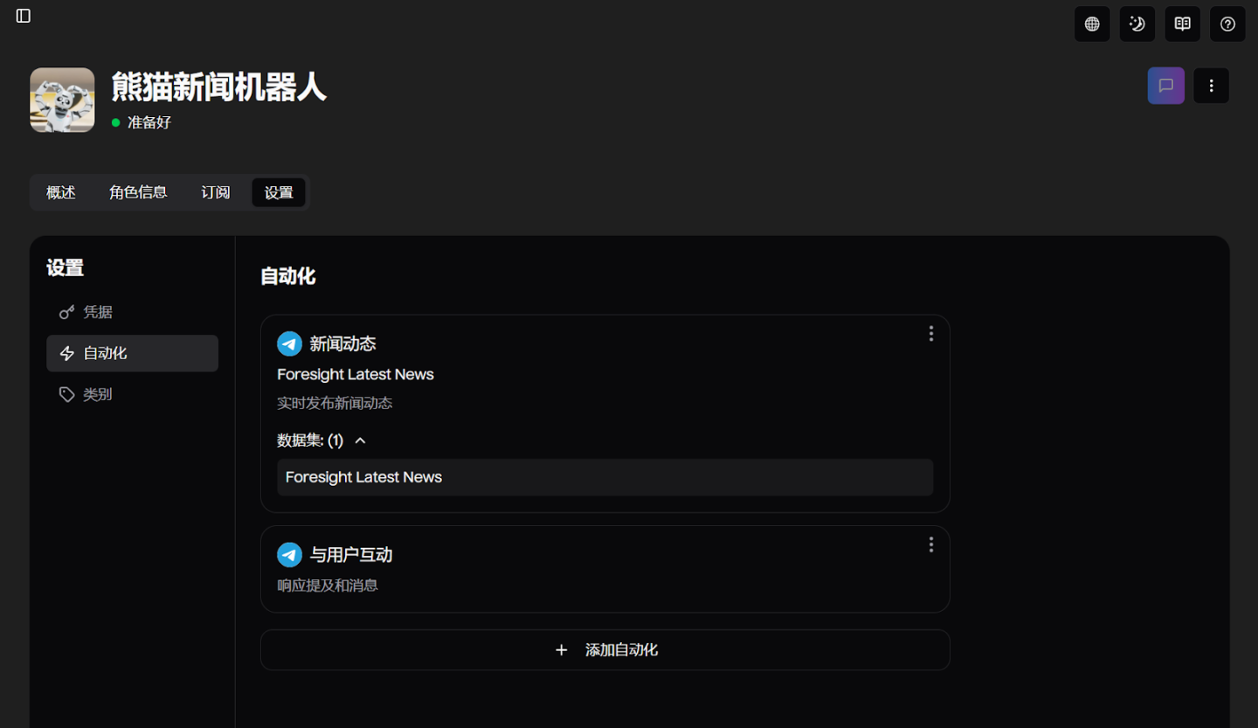
Task: Open bot options three-dot menu
Action: click(1211, 86)
